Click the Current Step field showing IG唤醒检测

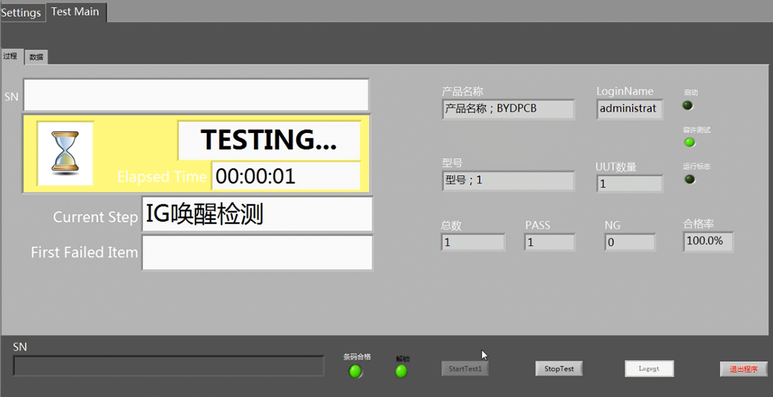tap(257, 214)
